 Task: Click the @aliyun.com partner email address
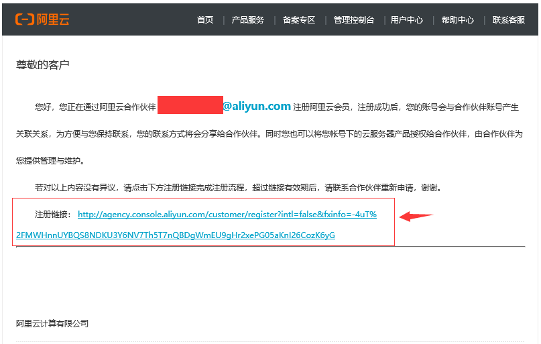point(257,106)
